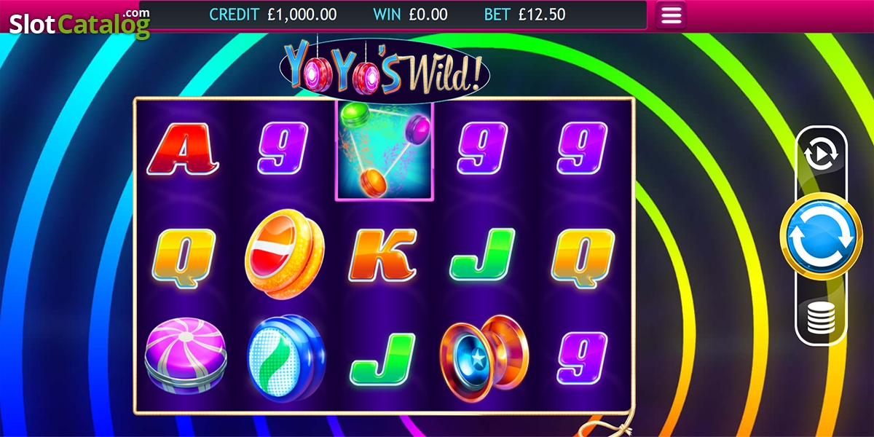Click the BET £12.50 display
The height and width of the screenshot is (437, 874).
(524, 14)
